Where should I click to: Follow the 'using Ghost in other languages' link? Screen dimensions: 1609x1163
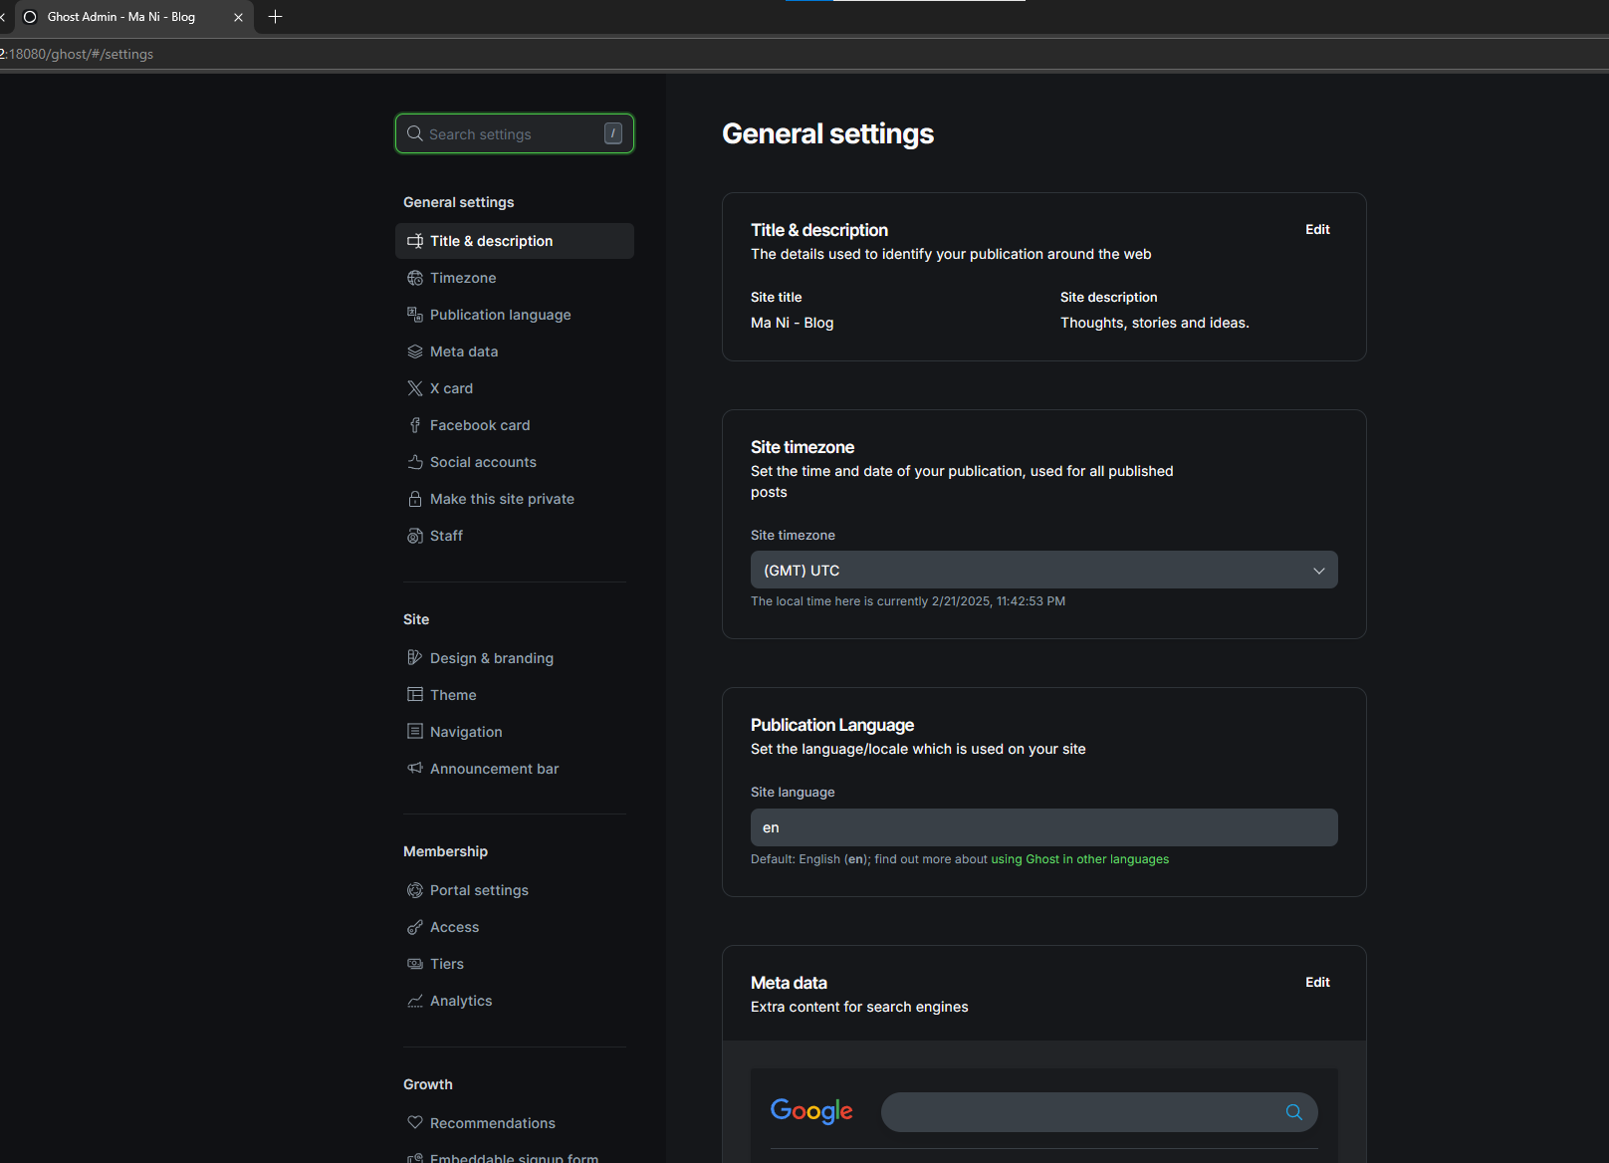pyautogui.click(x=1079, y=859)
